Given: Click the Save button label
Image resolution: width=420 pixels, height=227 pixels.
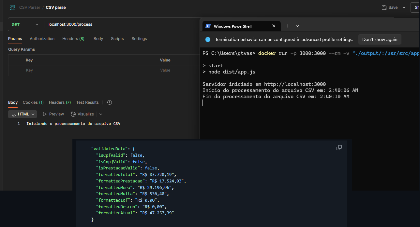Looking at the screenshot, I should [393, 7].
